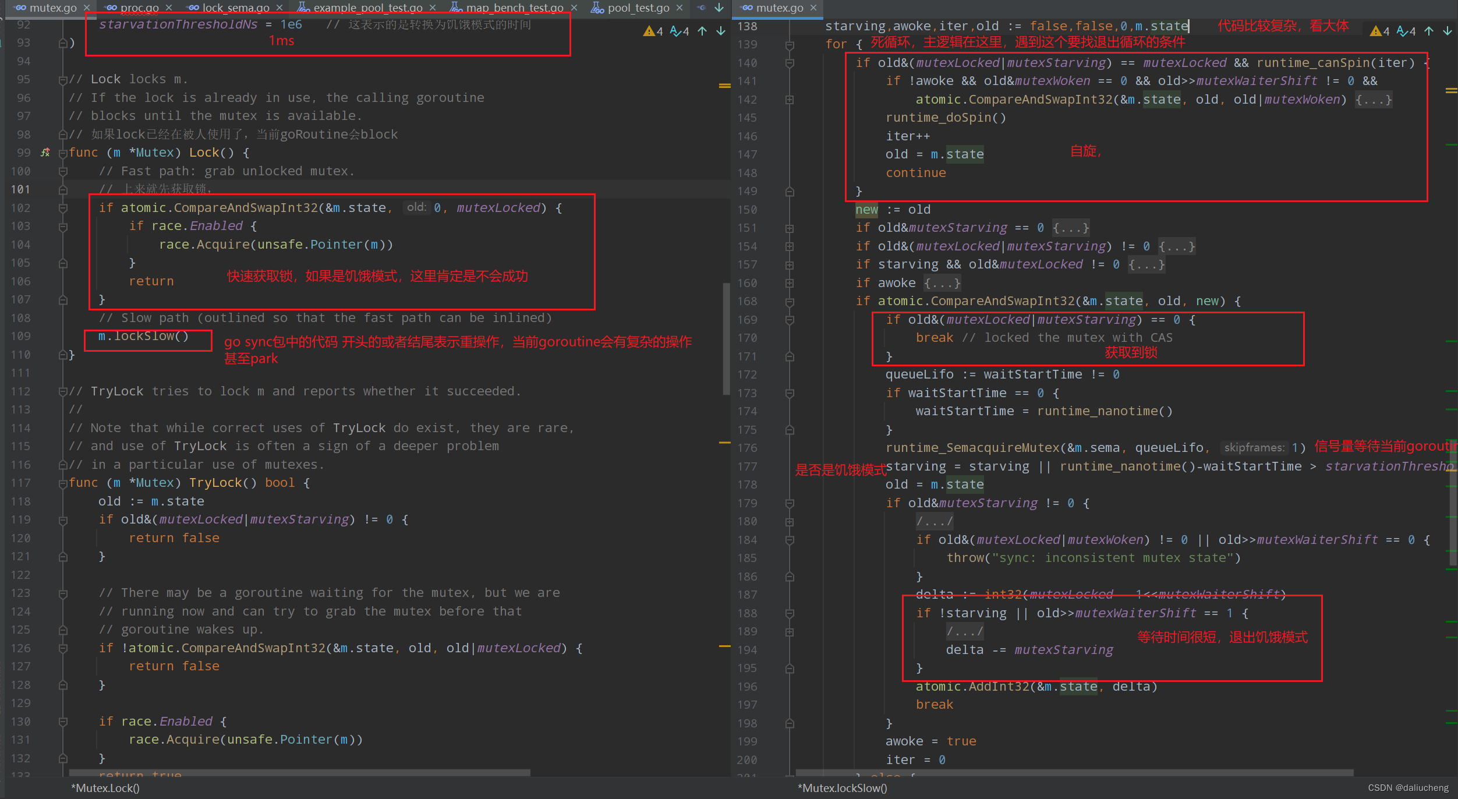Click the left editor vertical scrollbar thumb
Viewport: 1458px width, 799px height.
pos(726,338)
